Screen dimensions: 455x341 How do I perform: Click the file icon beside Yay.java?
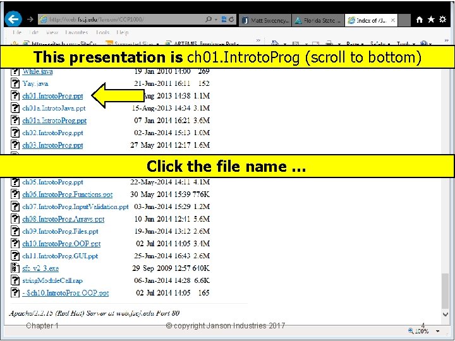click(x=15, y=83)
